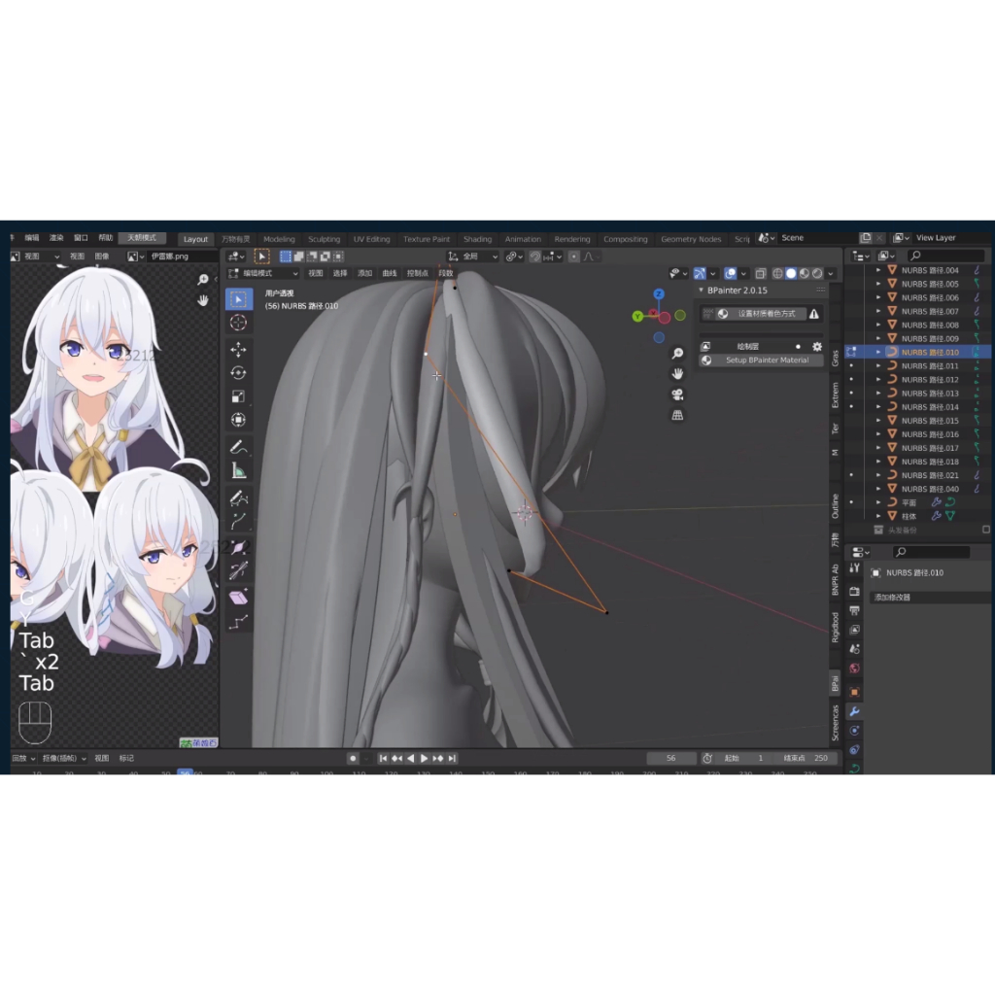Open the edit mode dropdown
Screen dimensions: 995x995
click(x=263, y=273)
